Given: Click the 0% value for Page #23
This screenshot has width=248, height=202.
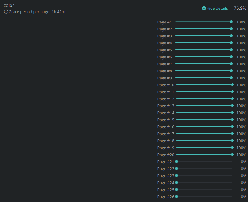Looking at the screenshot, I should tap(244, 176).
